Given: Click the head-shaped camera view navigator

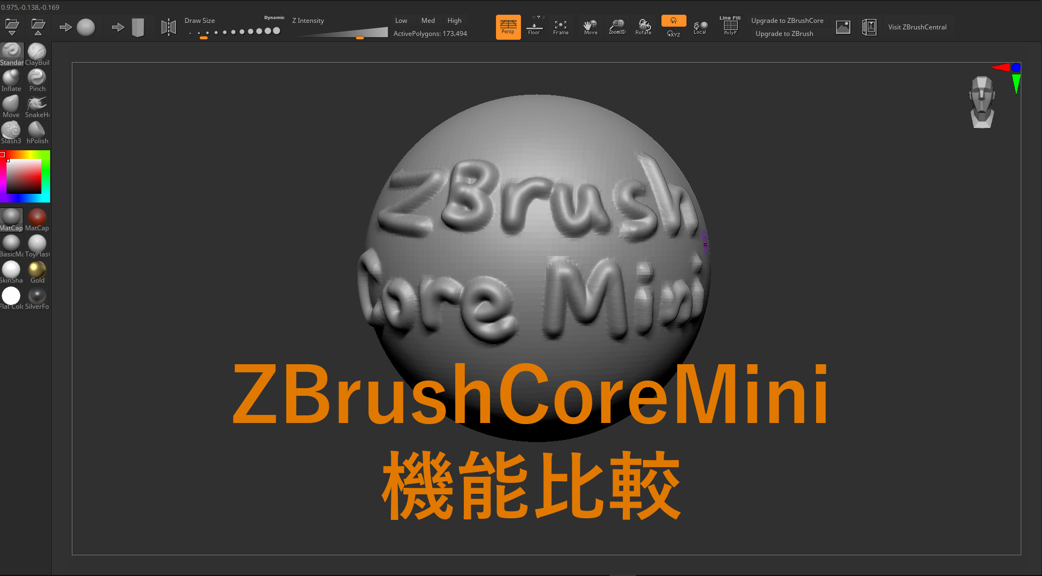Looking at the screenshot, I should coord(982,102).
